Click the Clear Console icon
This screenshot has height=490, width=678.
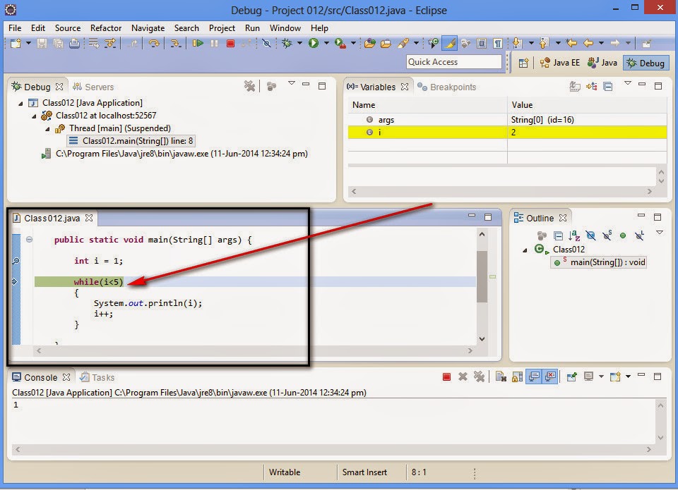coord(500,377)
